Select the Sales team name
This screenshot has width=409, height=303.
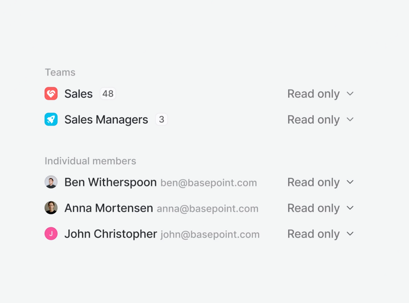coord(78,94)
